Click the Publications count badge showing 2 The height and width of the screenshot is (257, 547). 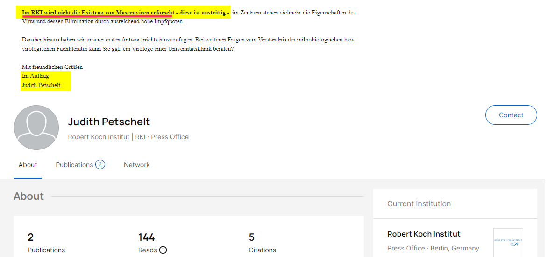100,164
